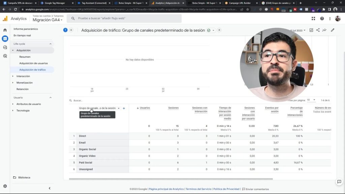Image resolution: width=345 pixels, height=194 pixels.
Task: Open Retención report
Action: 23,89
